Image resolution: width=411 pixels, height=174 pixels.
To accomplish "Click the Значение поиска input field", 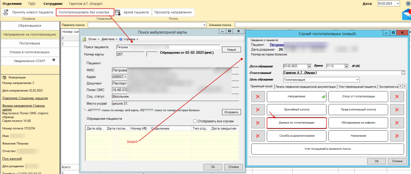I will [x=323, y=25].
